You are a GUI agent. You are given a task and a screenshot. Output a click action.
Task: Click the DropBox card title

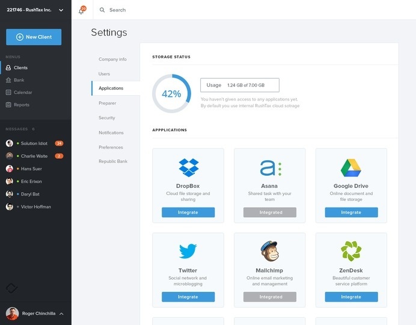(x=188, y=186)
